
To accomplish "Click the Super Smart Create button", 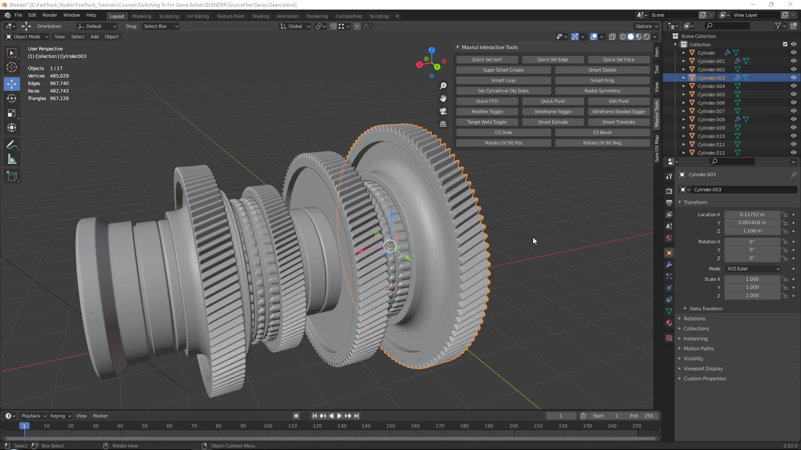I will pyautogui.click(x=503, y=70).
